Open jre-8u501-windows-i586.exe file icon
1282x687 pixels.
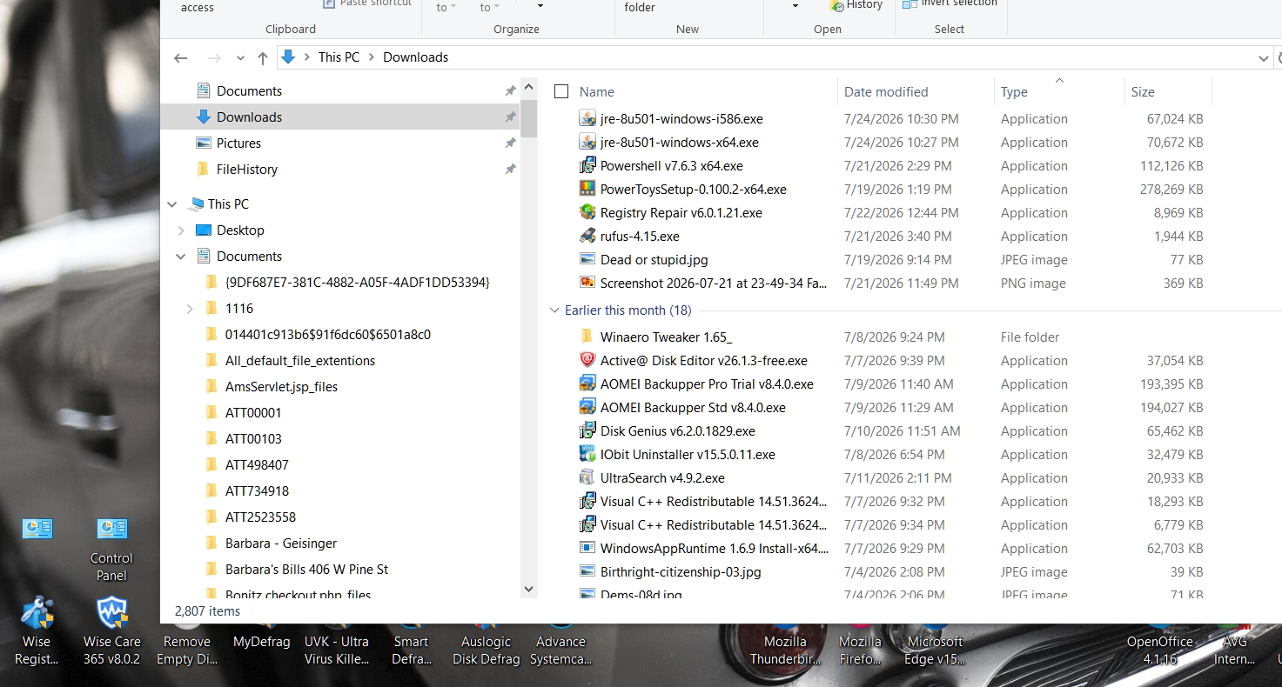click(x=587, y=118)
